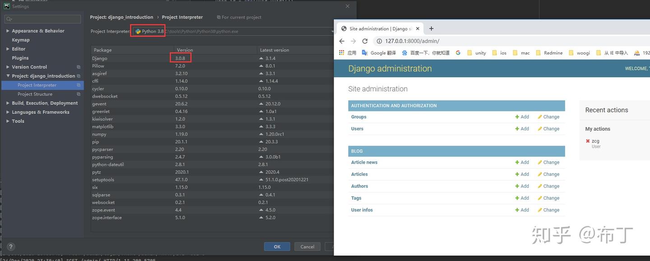
Task: Open a new browser tab with plus icon
Action: (x=431, y=28)
